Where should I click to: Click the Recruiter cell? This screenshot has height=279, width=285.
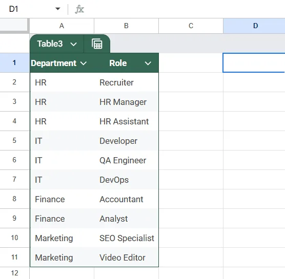[127, 82]
